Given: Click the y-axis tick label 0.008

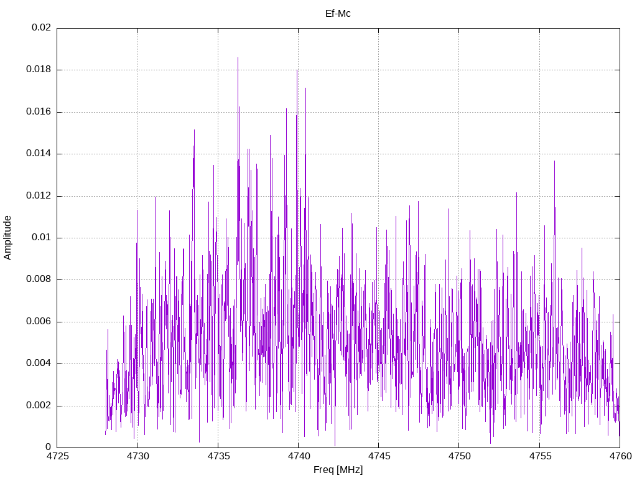Looking at the screenshot, I should pyautogui.click(x=39, y=279).
